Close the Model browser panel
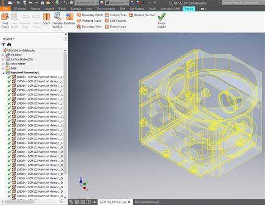This screenshot has width=265, height=205. click(66, 34)
